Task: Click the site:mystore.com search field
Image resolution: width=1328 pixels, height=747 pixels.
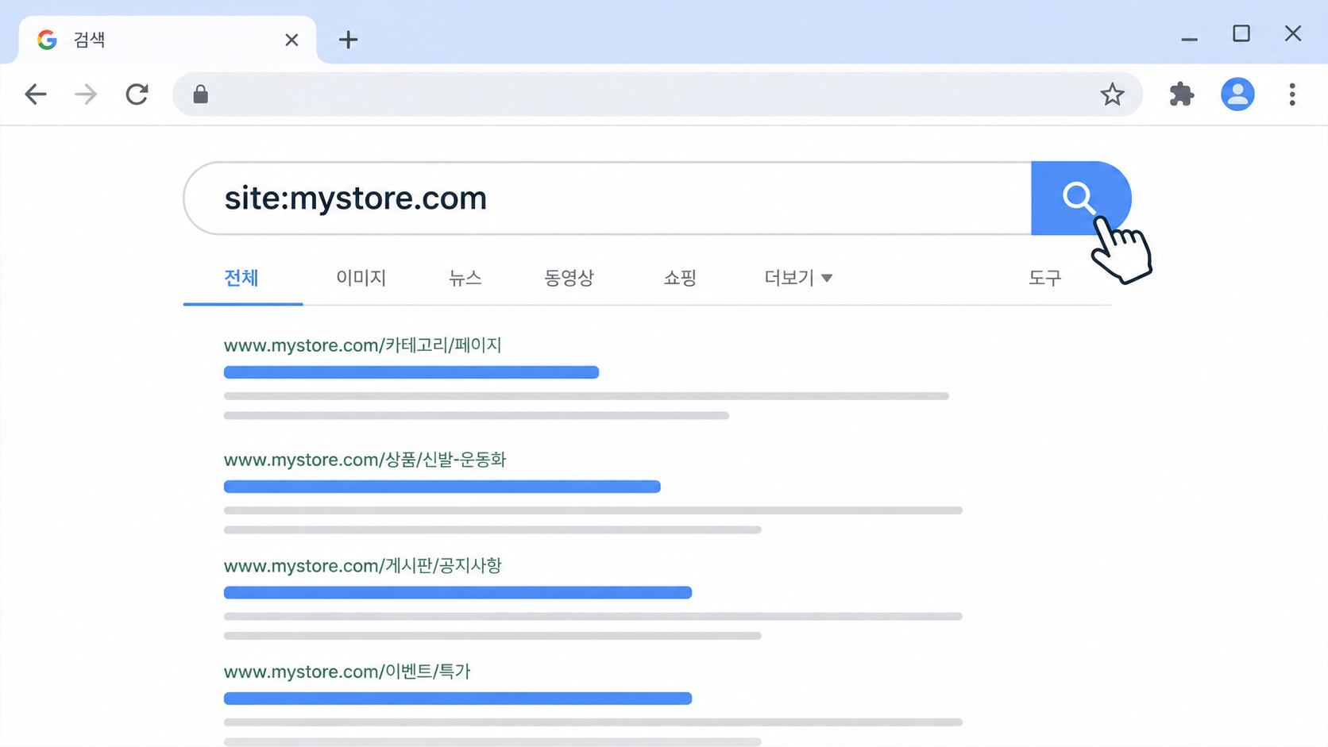Action: [x=608, y=198]
